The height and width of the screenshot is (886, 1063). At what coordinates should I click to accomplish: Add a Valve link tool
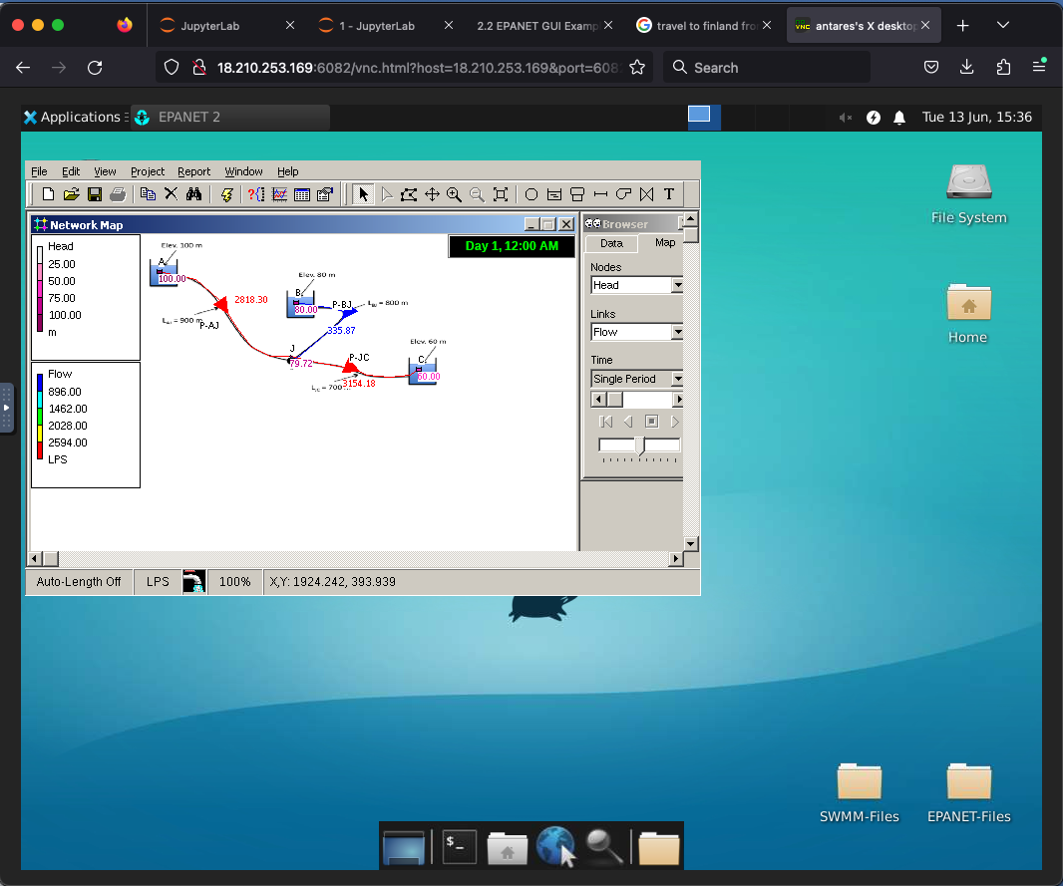coord(647,194)
